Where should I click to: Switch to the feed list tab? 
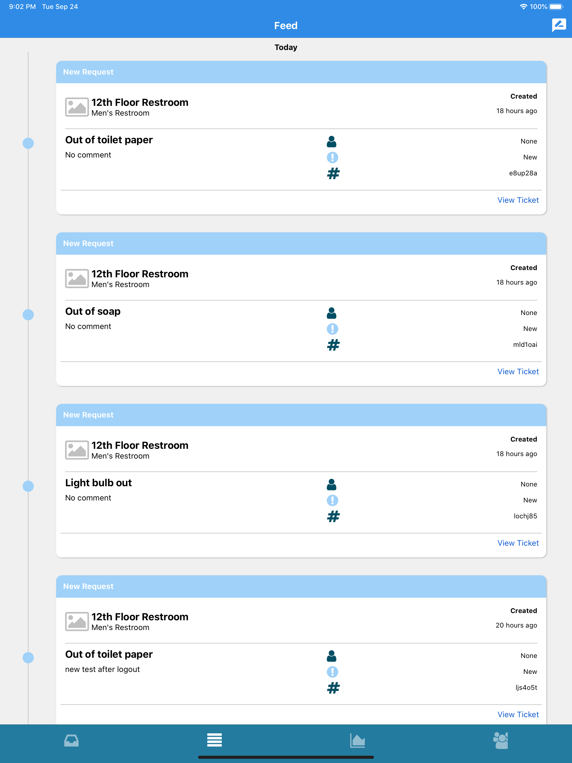tap(214, 740)
